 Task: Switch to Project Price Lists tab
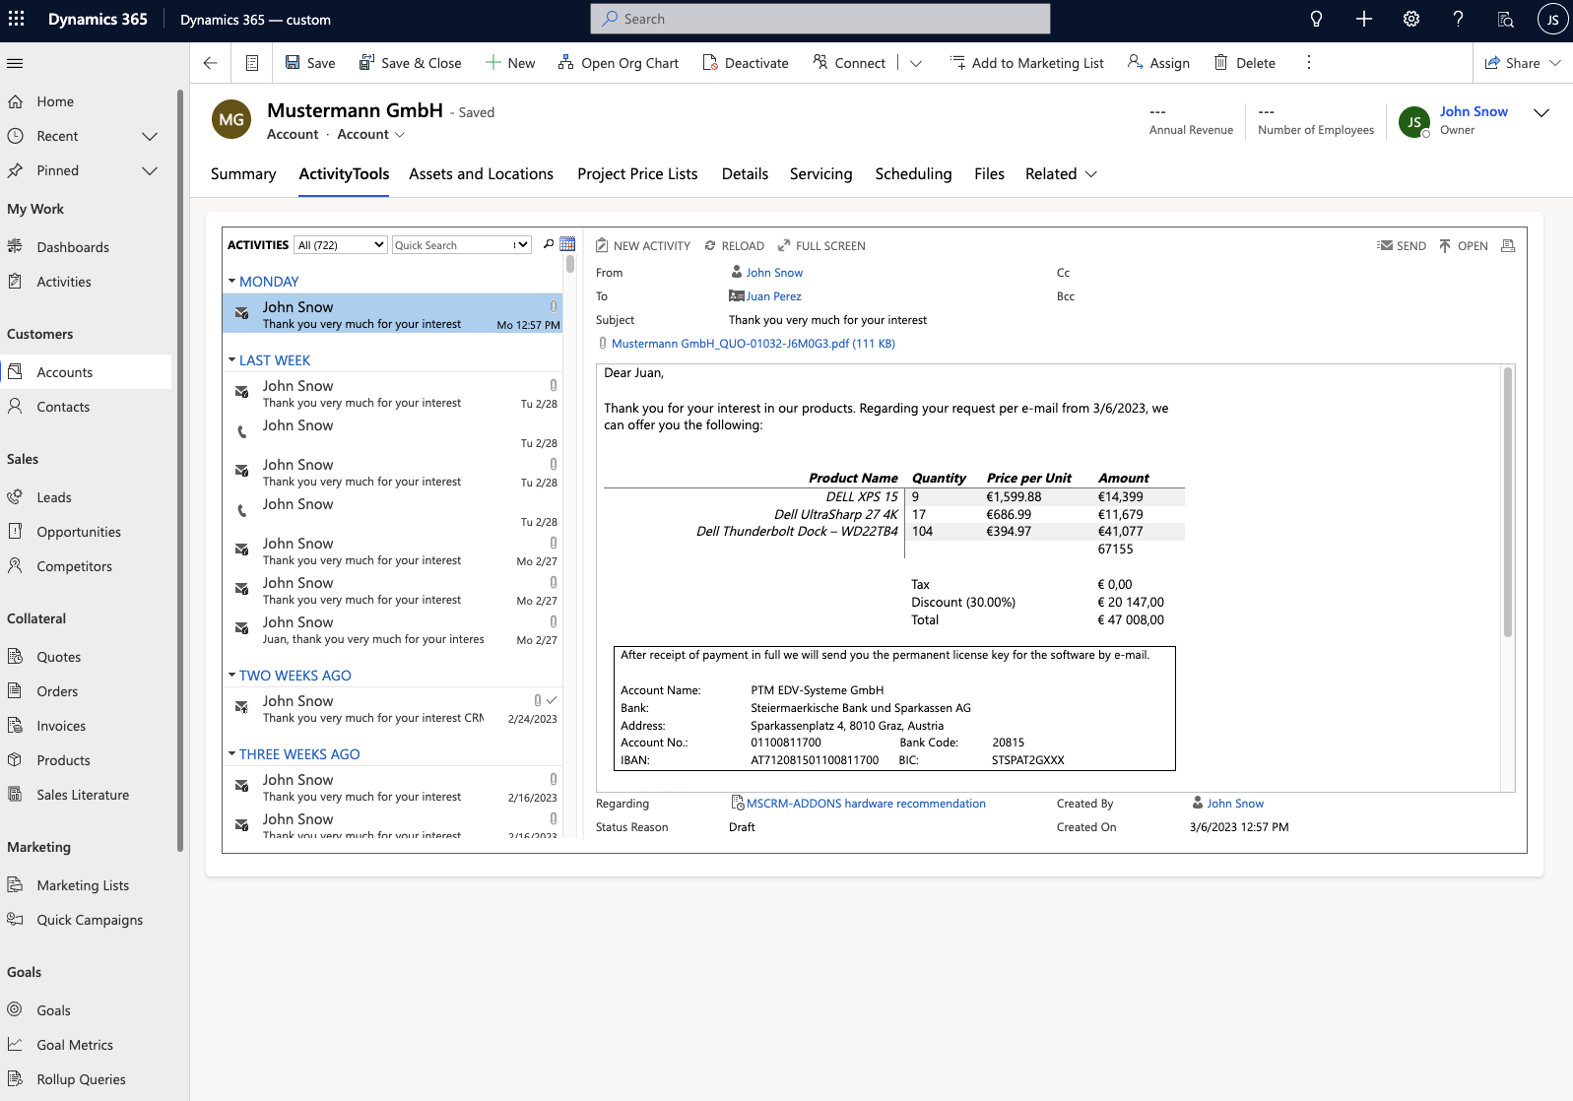(637, 174)
